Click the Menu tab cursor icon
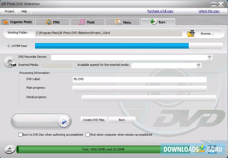Image resolution: width=228 pixels, height=158 pixels. click(x=118, y=22)
